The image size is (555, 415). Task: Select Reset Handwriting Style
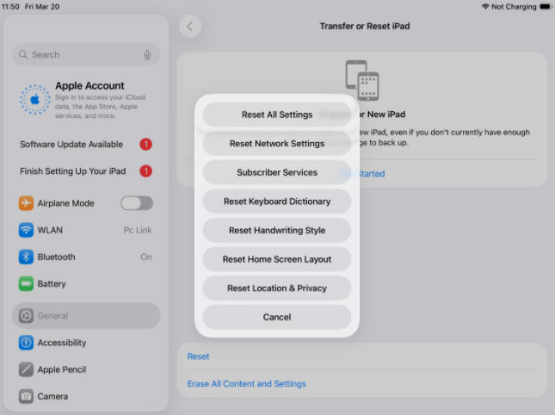[x=277, y=230]
